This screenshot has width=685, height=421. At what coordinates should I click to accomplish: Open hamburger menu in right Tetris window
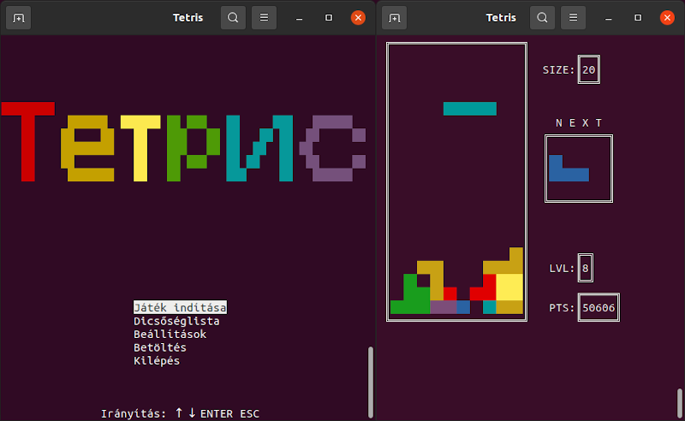tap(573, 18)
